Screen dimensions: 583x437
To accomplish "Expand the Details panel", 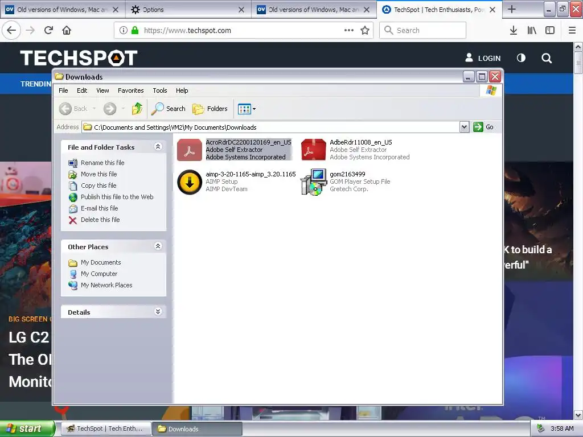I will point(158,312).
